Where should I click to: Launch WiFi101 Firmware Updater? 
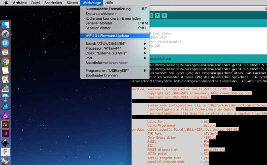115,36
